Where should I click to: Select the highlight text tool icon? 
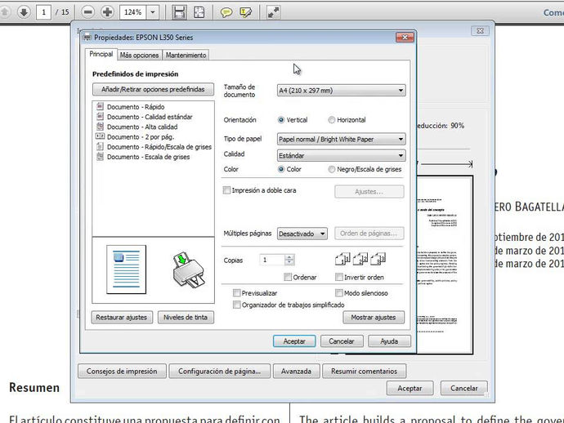coord(246,12)
